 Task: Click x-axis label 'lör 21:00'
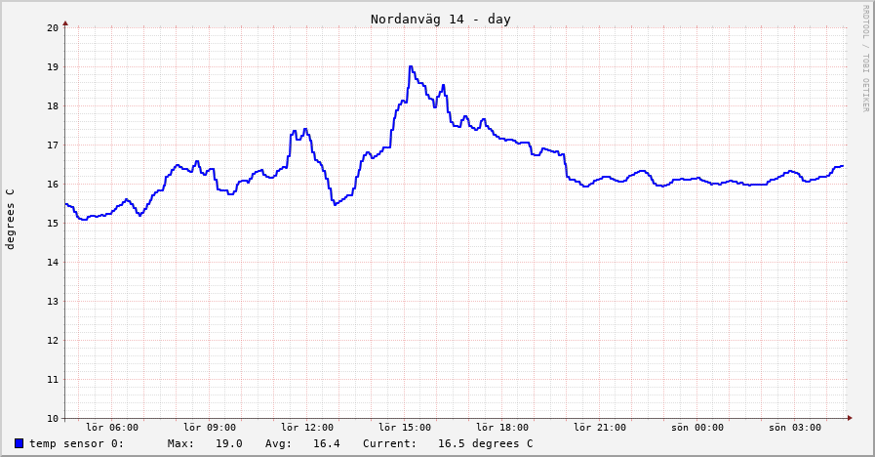(x=600, y=428)
